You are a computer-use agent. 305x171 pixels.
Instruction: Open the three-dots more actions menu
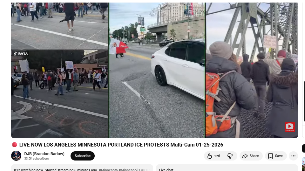click(x=293, y=156)
